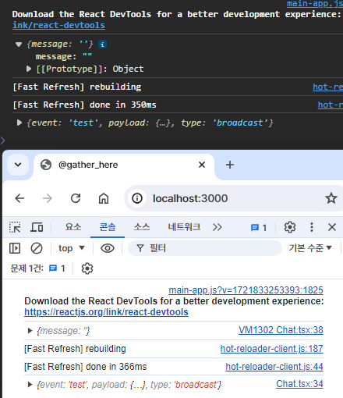Toggle the console sidebar panel
This screenshot has width=343, height=398.
pyautogui.click(x=15, y=248)
